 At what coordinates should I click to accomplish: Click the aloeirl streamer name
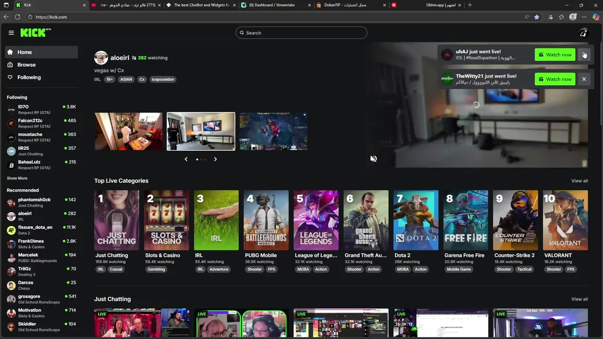click(120, 57)
